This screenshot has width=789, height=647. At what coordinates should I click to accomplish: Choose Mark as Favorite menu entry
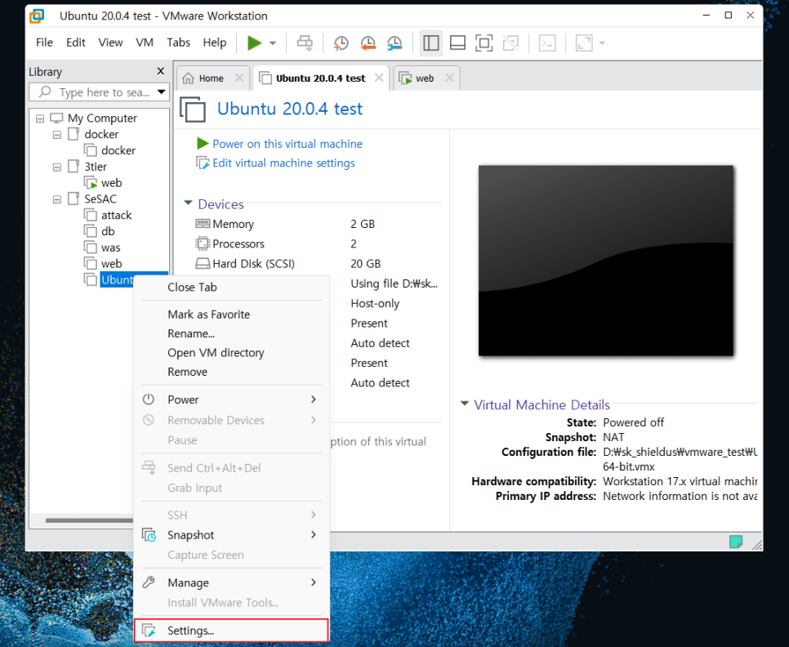(231, 315)
